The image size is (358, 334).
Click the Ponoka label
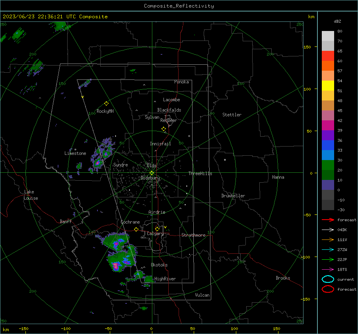point(181,82)
